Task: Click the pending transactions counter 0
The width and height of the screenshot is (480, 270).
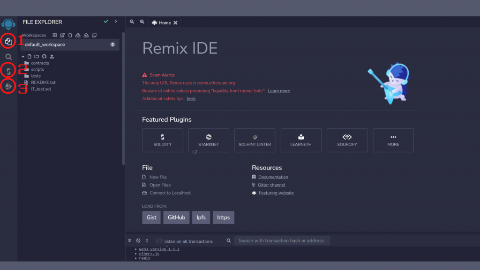Action: pyautogui.click(x=147, y=241)
